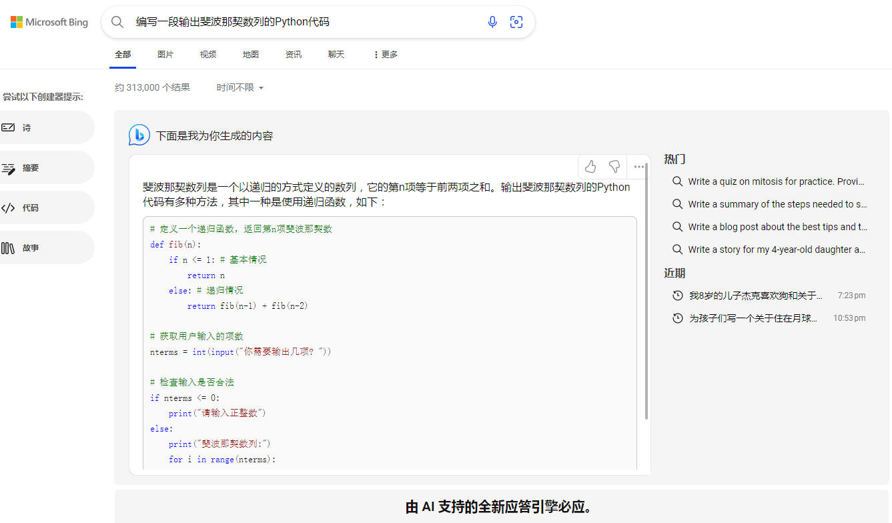
Task: Click the 约 313,000 个结果 count
Action: pyautogui.click(x=152, y=87)
